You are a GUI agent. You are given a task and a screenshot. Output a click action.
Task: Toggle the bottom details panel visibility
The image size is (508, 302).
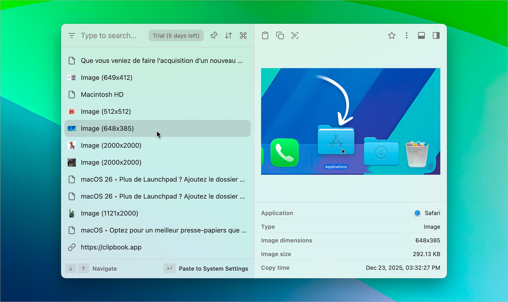coord(421,35)
